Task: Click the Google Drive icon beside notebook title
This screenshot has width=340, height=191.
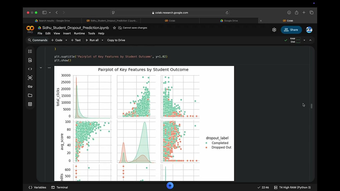Action: (39, 28)
